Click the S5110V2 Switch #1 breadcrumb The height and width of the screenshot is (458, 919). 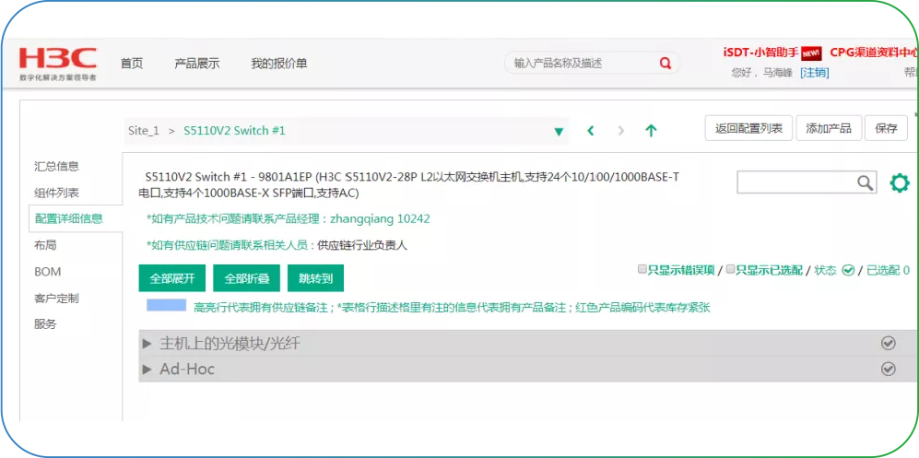[234, 131]
